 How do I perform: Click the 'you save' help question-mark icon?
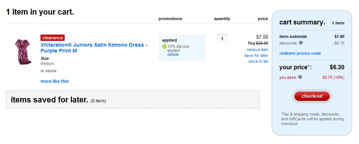[x=300, y=77]
